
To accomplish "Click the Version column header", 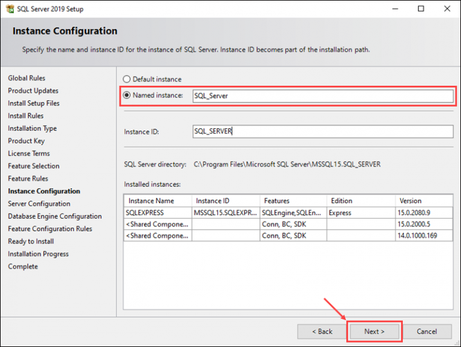I will click(x=411, y=201).
